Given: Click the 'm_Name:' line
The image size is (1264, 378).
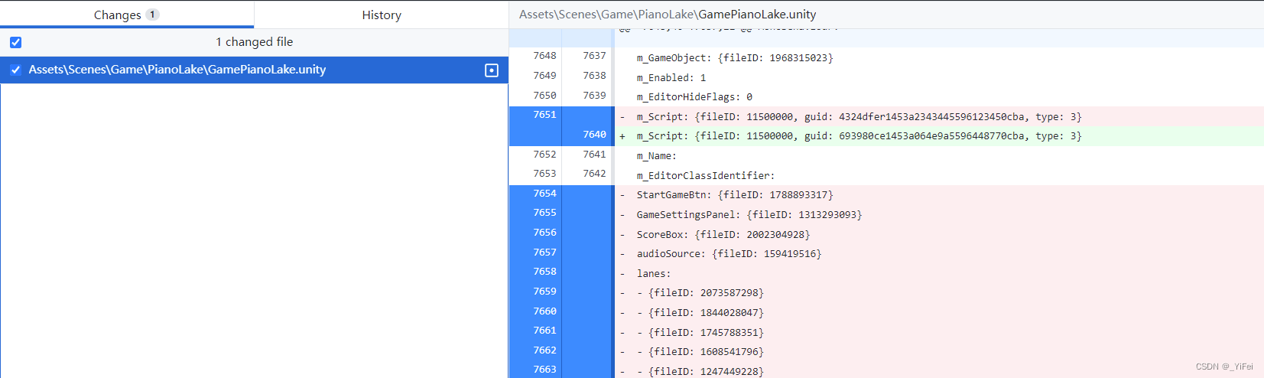Looking at the screenshot, I should point(656,156).
